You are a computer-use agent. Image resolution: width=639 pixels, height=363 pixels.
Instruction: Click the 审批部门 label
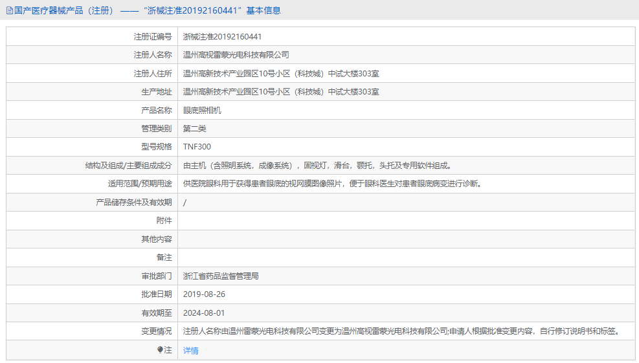click(x=157, y=276)
